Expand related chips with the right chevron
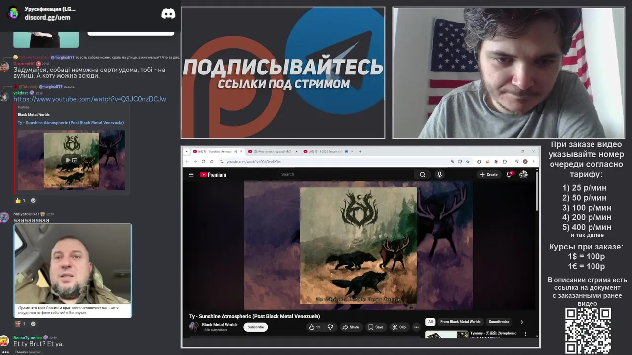Viewport: 632px width, 355px height. [x=522, y=322]
